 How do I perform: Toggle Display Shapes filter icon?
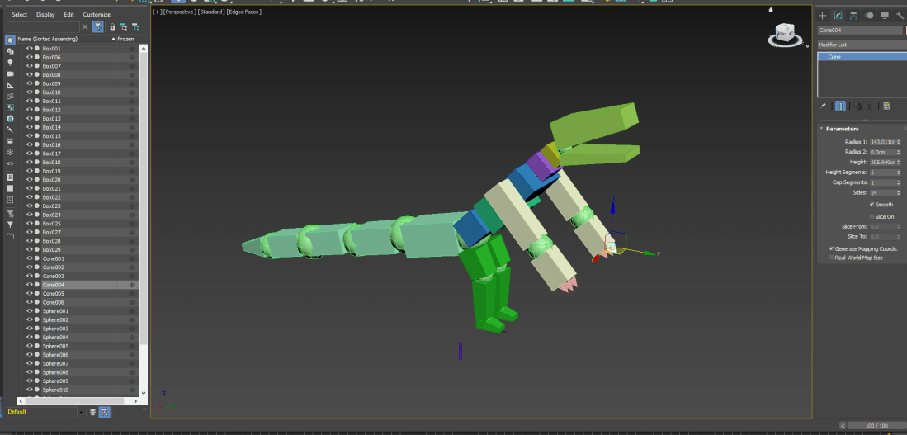point(10,51)
